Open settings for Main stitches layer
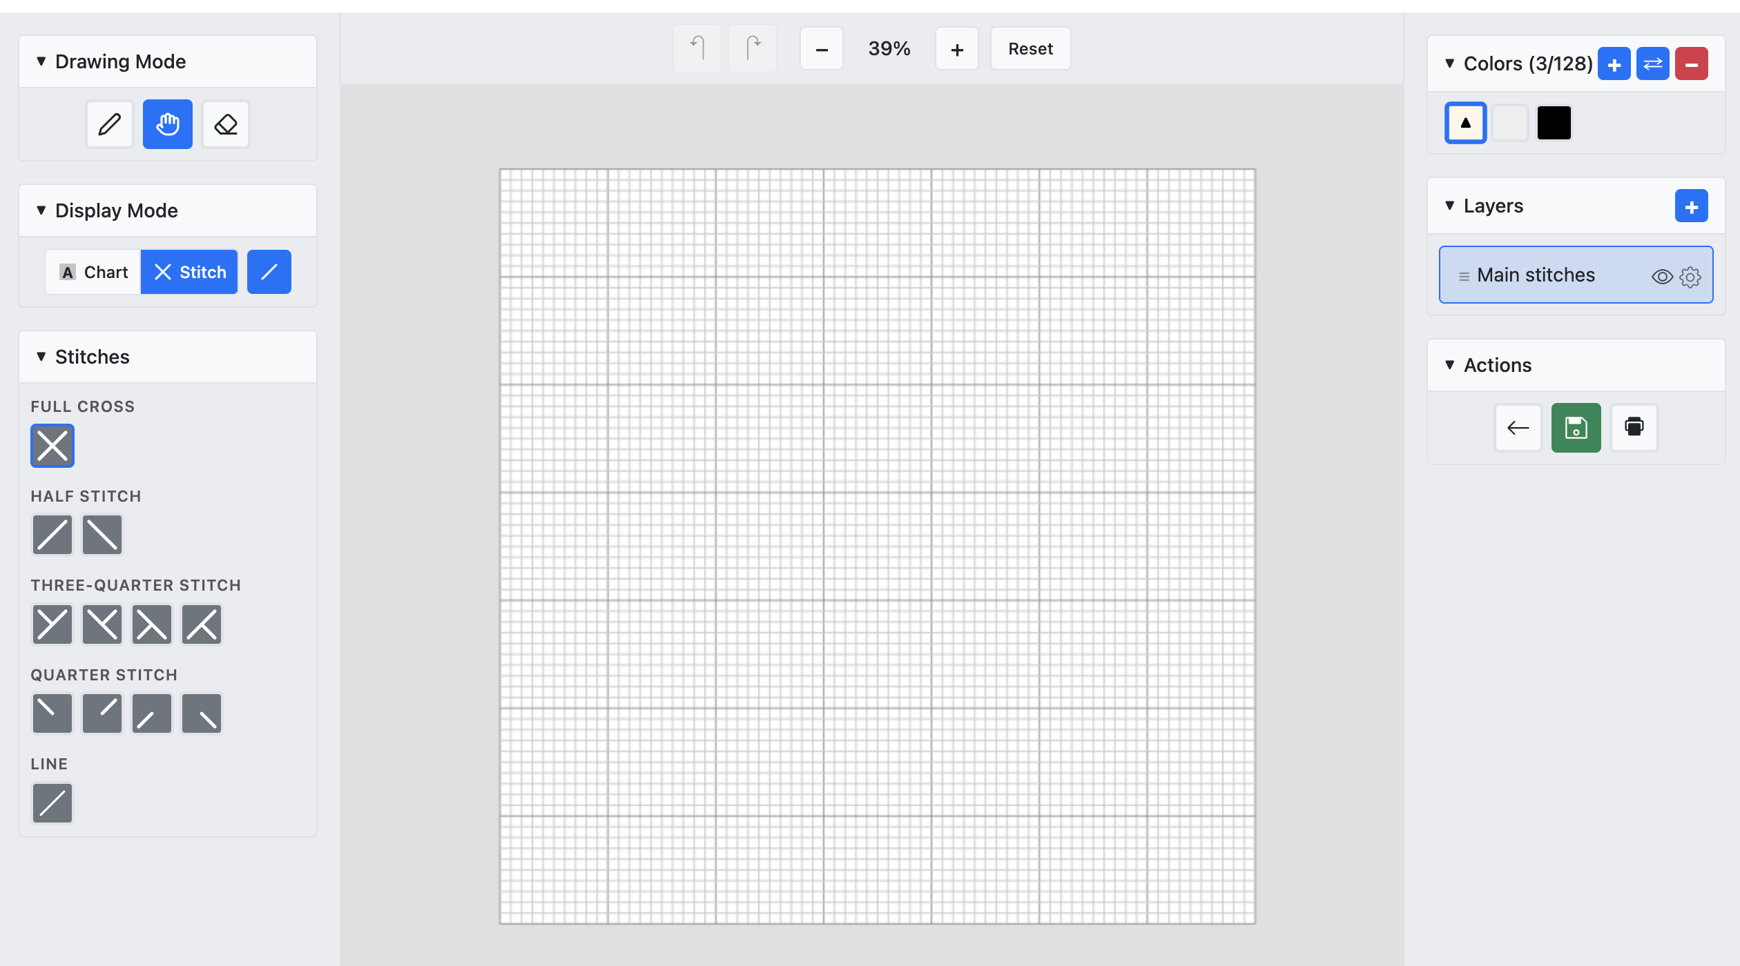Screen dimensions: 1740x966 [1690, 277]
